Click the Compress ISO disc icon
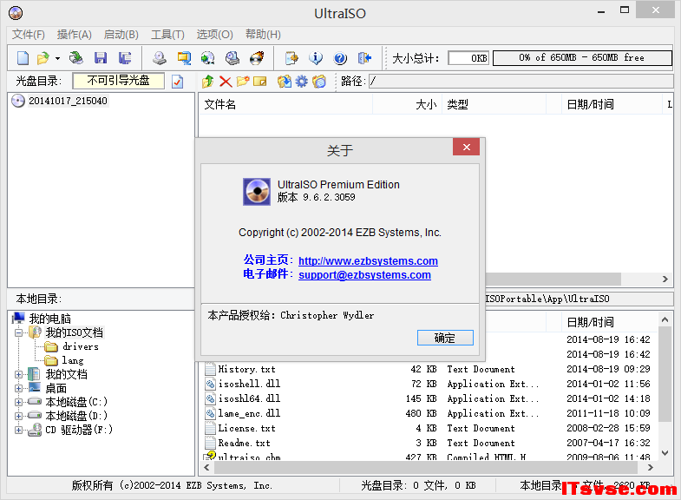This screenshot has width=681, height=500. [x=208, y=58]
